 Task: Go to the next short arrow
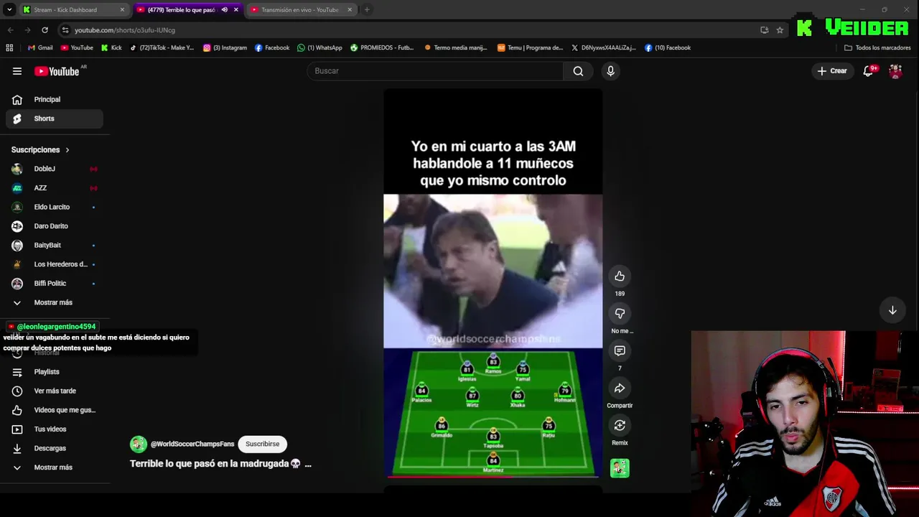pyautogui.click(x=892, y=310)
